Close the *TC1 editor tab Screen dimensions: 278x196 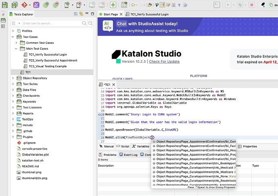pos(114,85)
